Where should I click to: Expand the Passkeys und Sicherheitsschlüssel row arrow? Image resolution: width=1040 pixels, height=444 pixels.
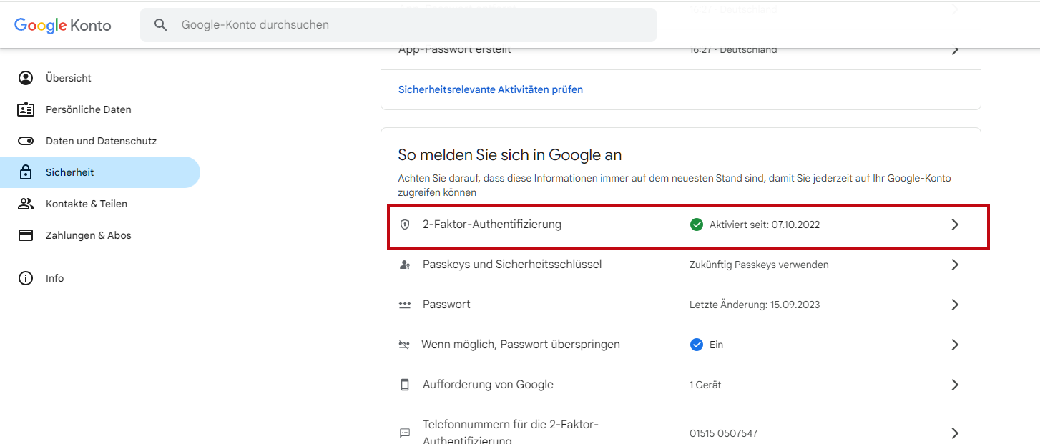[955, 265]
